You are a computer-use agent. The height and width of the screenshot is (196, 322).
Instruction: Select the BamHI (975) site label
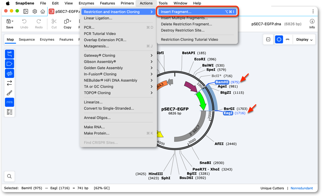[227, 82]
